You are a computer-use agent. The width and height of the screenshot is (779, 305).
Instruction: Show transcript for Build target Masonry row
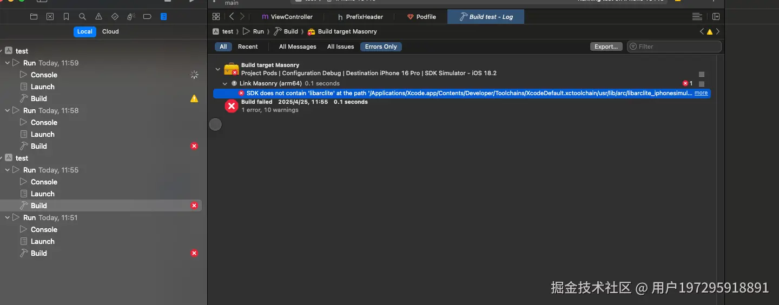(702, 74)
